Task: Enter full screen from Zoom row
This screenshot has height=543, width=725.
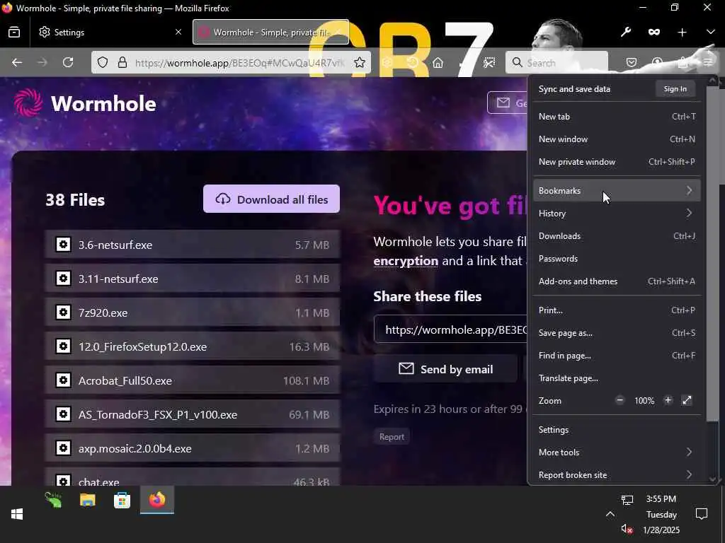Action: [687, 400]
